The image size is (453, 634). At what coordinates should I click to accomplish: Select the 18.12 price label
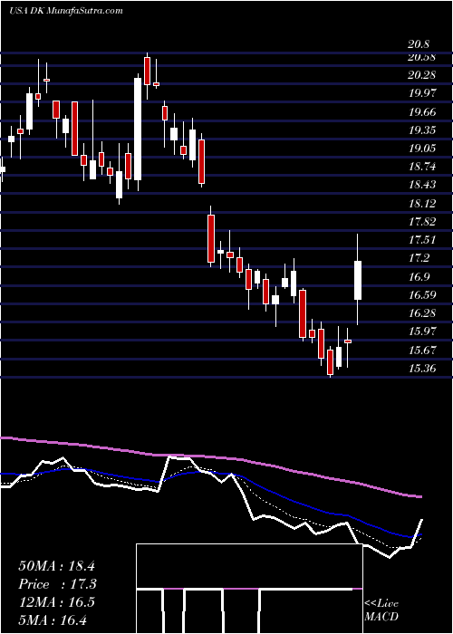[x=422, y=204]
